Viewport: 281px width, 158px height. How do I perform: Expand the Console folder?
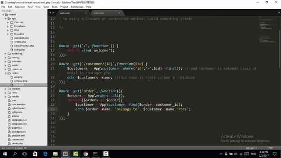pos(8,22)
